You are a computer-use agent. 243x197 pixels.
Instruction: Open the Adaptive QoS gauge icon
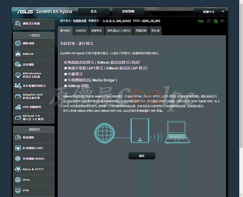(x=18, y=96)
